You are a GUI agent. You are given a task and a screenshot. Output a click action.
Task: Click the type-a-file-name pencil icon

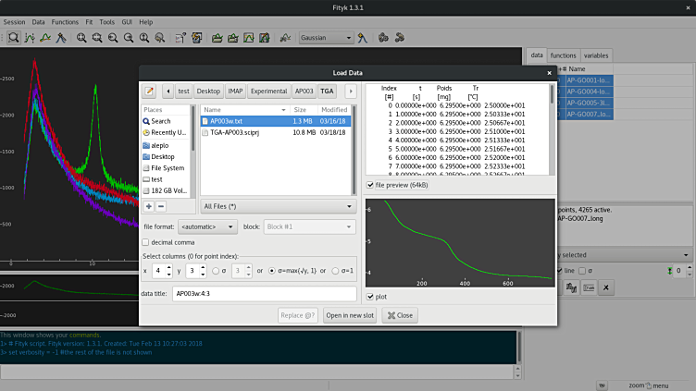click(x=149, y=92)
